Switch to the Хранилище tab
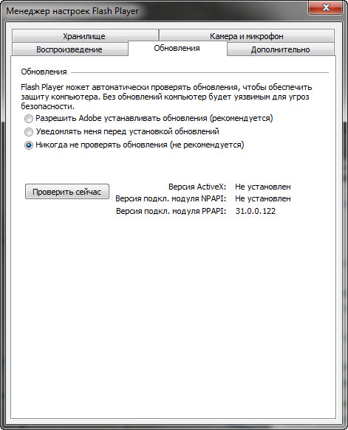Viewport: 348px width, 430px height. point(85,36)
